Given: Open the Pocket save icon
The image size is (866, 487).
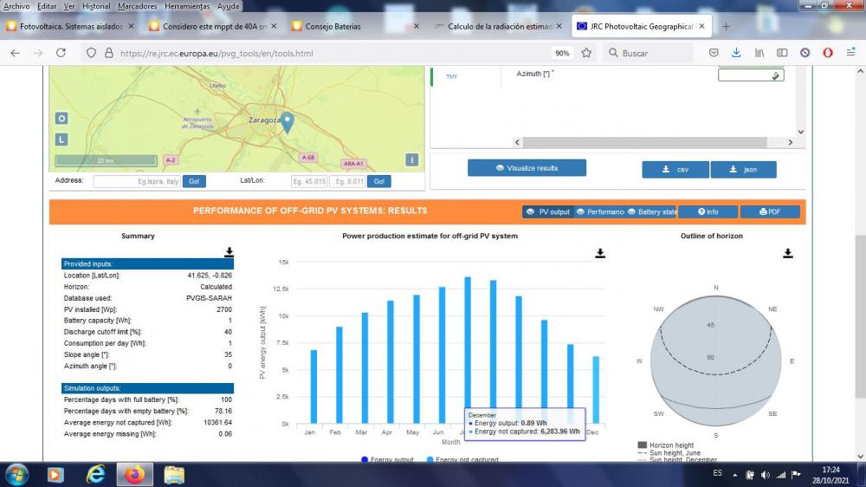Looking at the screenshot, I should coord(714,53).
